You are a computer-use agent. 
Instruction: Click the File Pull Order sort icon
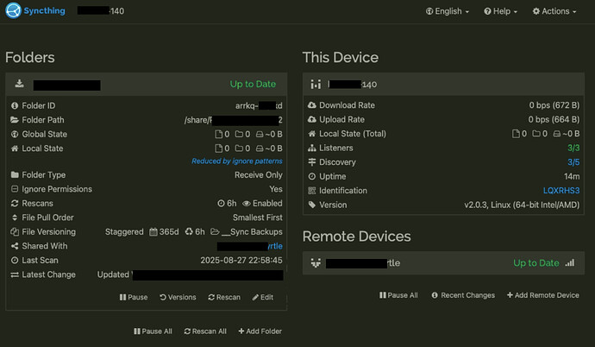[15, 218]
